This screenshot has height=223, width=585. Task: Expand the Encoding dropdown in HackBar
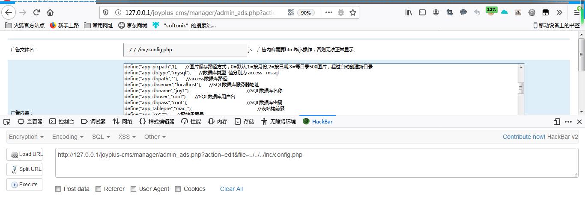pos(68,137)
